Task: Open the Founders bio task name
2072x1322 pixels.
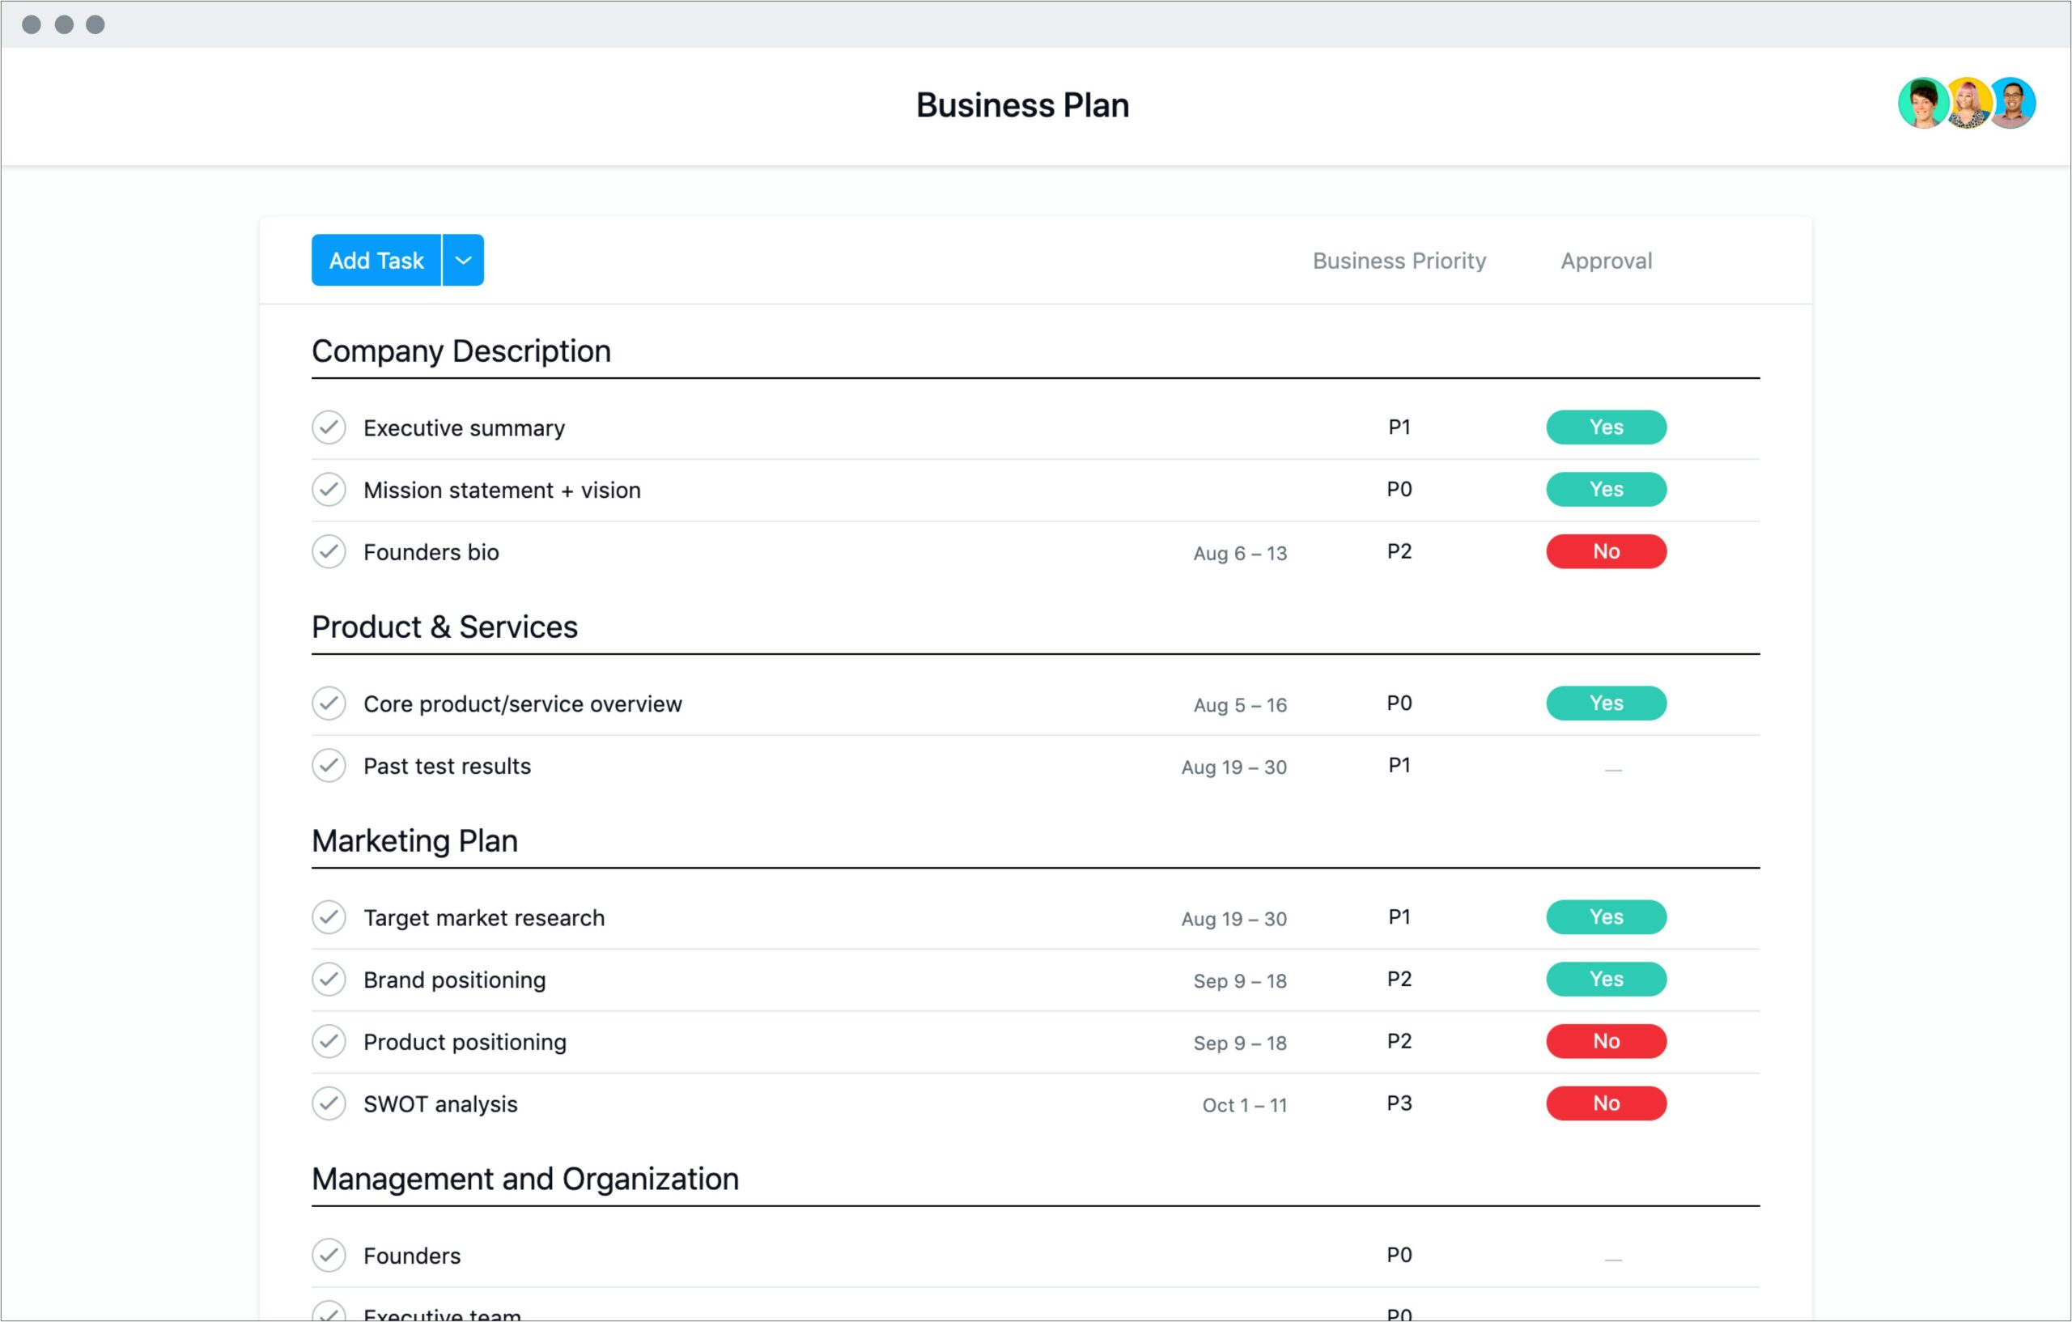Action: [431, 551]
